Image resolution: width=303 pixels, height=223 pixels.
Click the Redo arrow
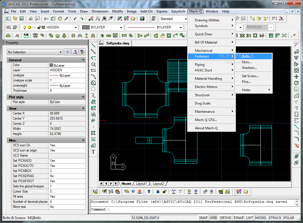[82, 19]
